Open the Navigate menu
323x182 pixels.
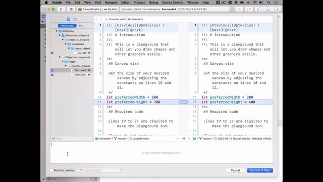111,3
